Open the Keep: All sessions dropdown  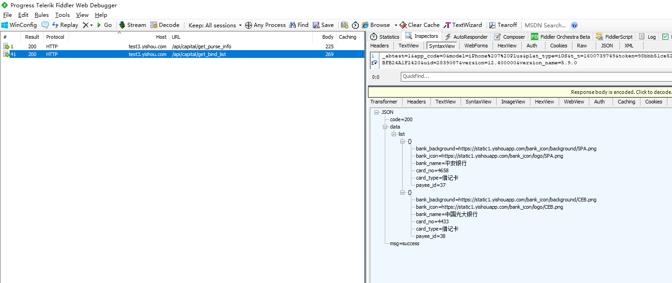(x=215, y=25)
